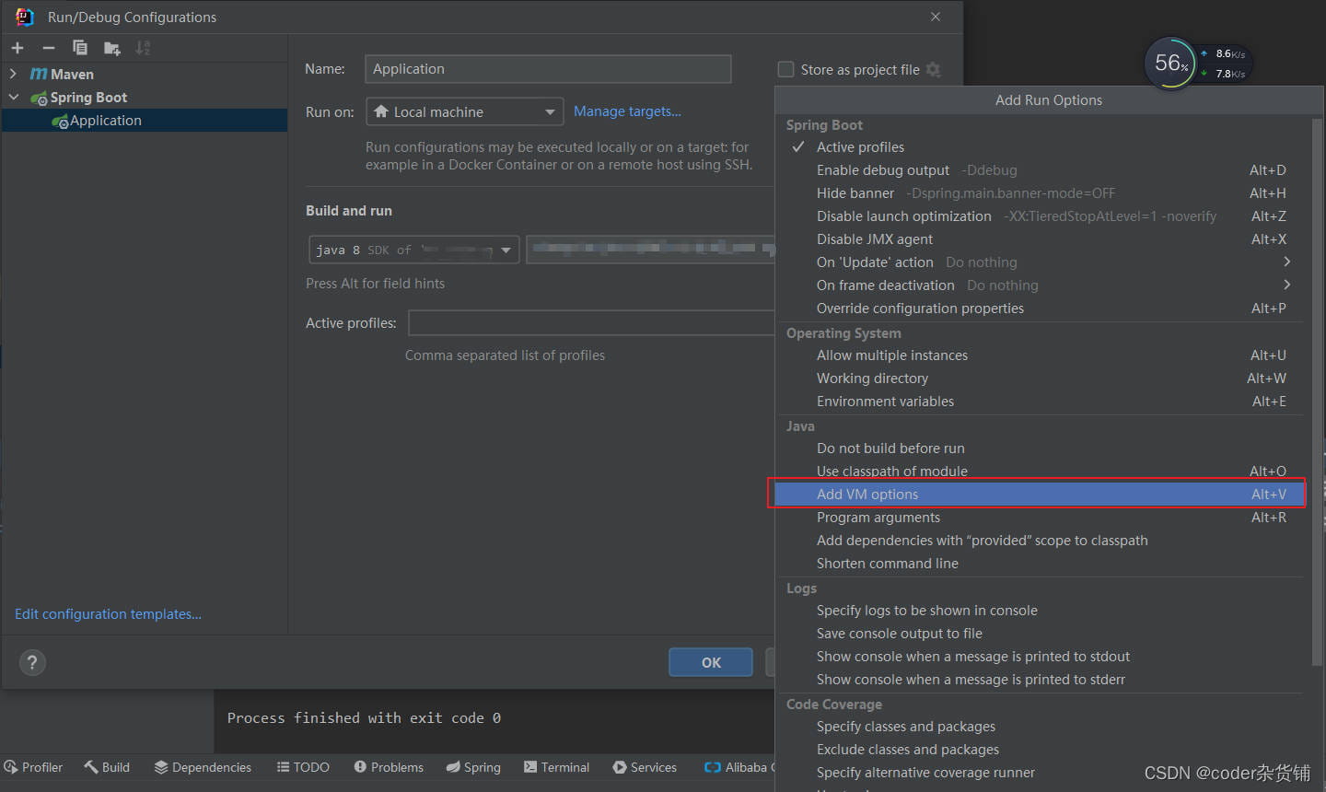Collapse the Spring Boot tree node
Screen dimensions: 1326x792
tap(13, 97)
